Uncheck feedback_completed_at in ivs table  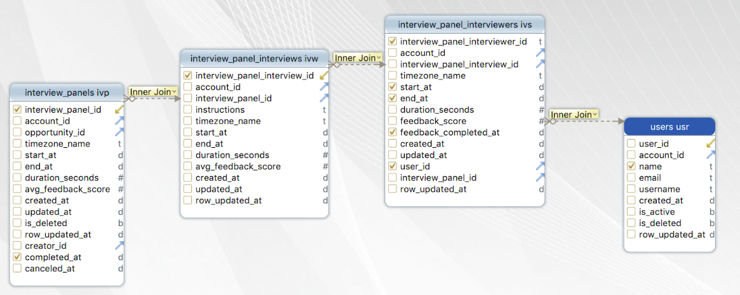click(x=392, y=132)
